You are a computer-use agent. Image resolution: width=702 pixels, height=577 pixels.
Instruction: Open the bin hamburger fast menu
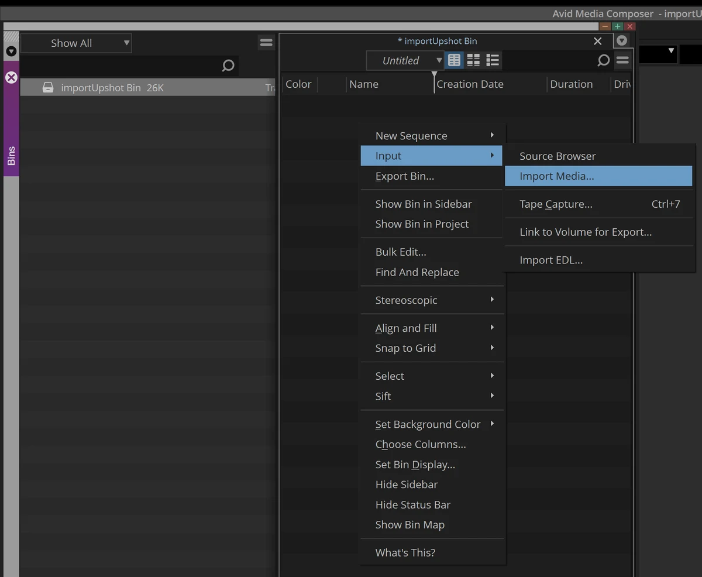coord(622,60)
